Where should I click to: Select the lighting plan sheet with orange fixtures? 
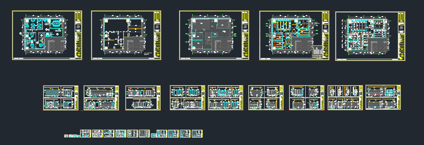coord(294,35)
